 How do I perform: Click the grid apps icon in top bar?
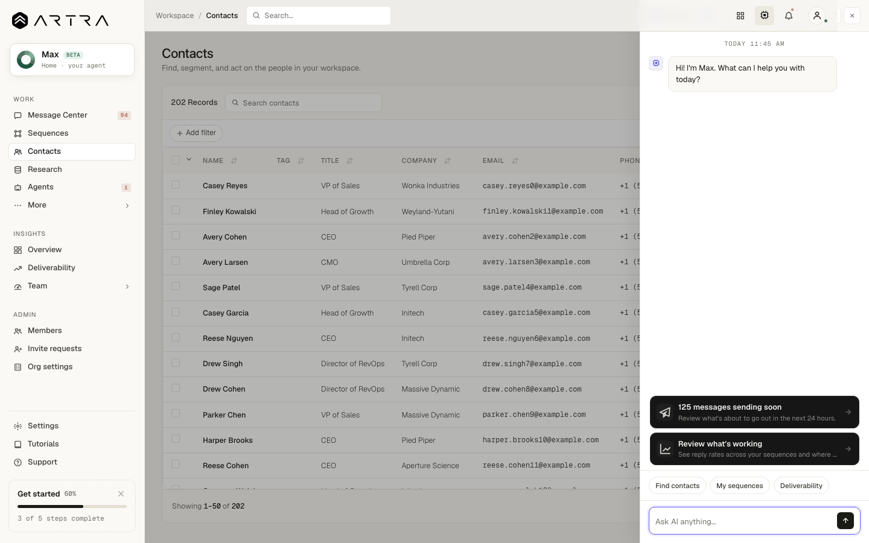pos(740,16)
